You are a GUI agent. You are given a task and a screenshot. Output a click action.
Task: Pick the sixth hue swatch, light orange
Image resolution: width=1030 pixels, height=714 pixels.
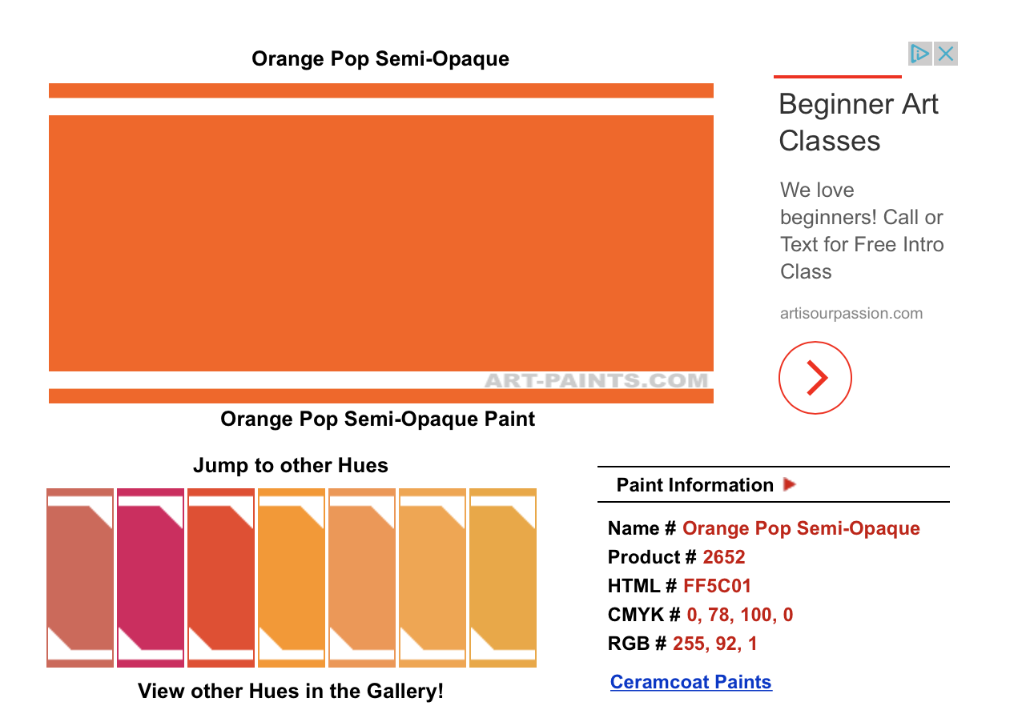point(433,578)
